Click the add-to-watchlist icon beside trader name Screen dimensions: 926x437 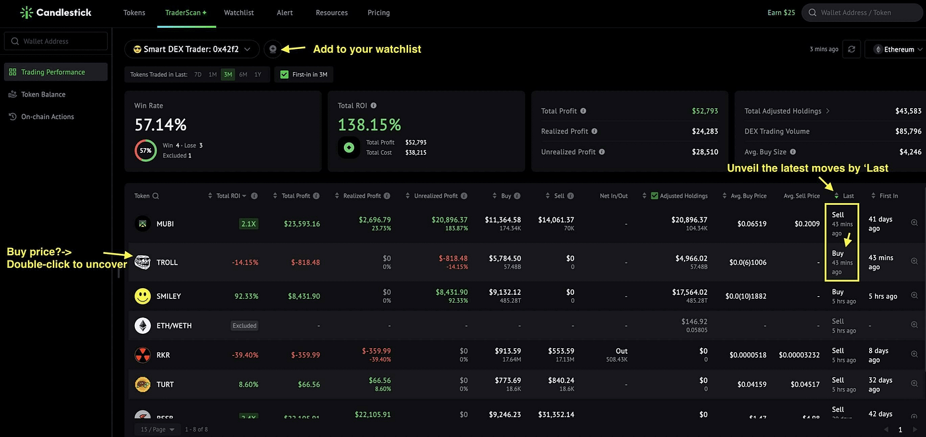click(273, 49)
